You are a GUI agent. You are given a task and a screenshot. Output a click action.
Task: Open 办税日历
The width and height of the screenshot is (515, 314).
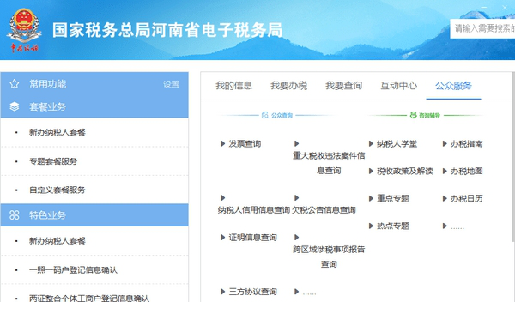coord(466,198)
